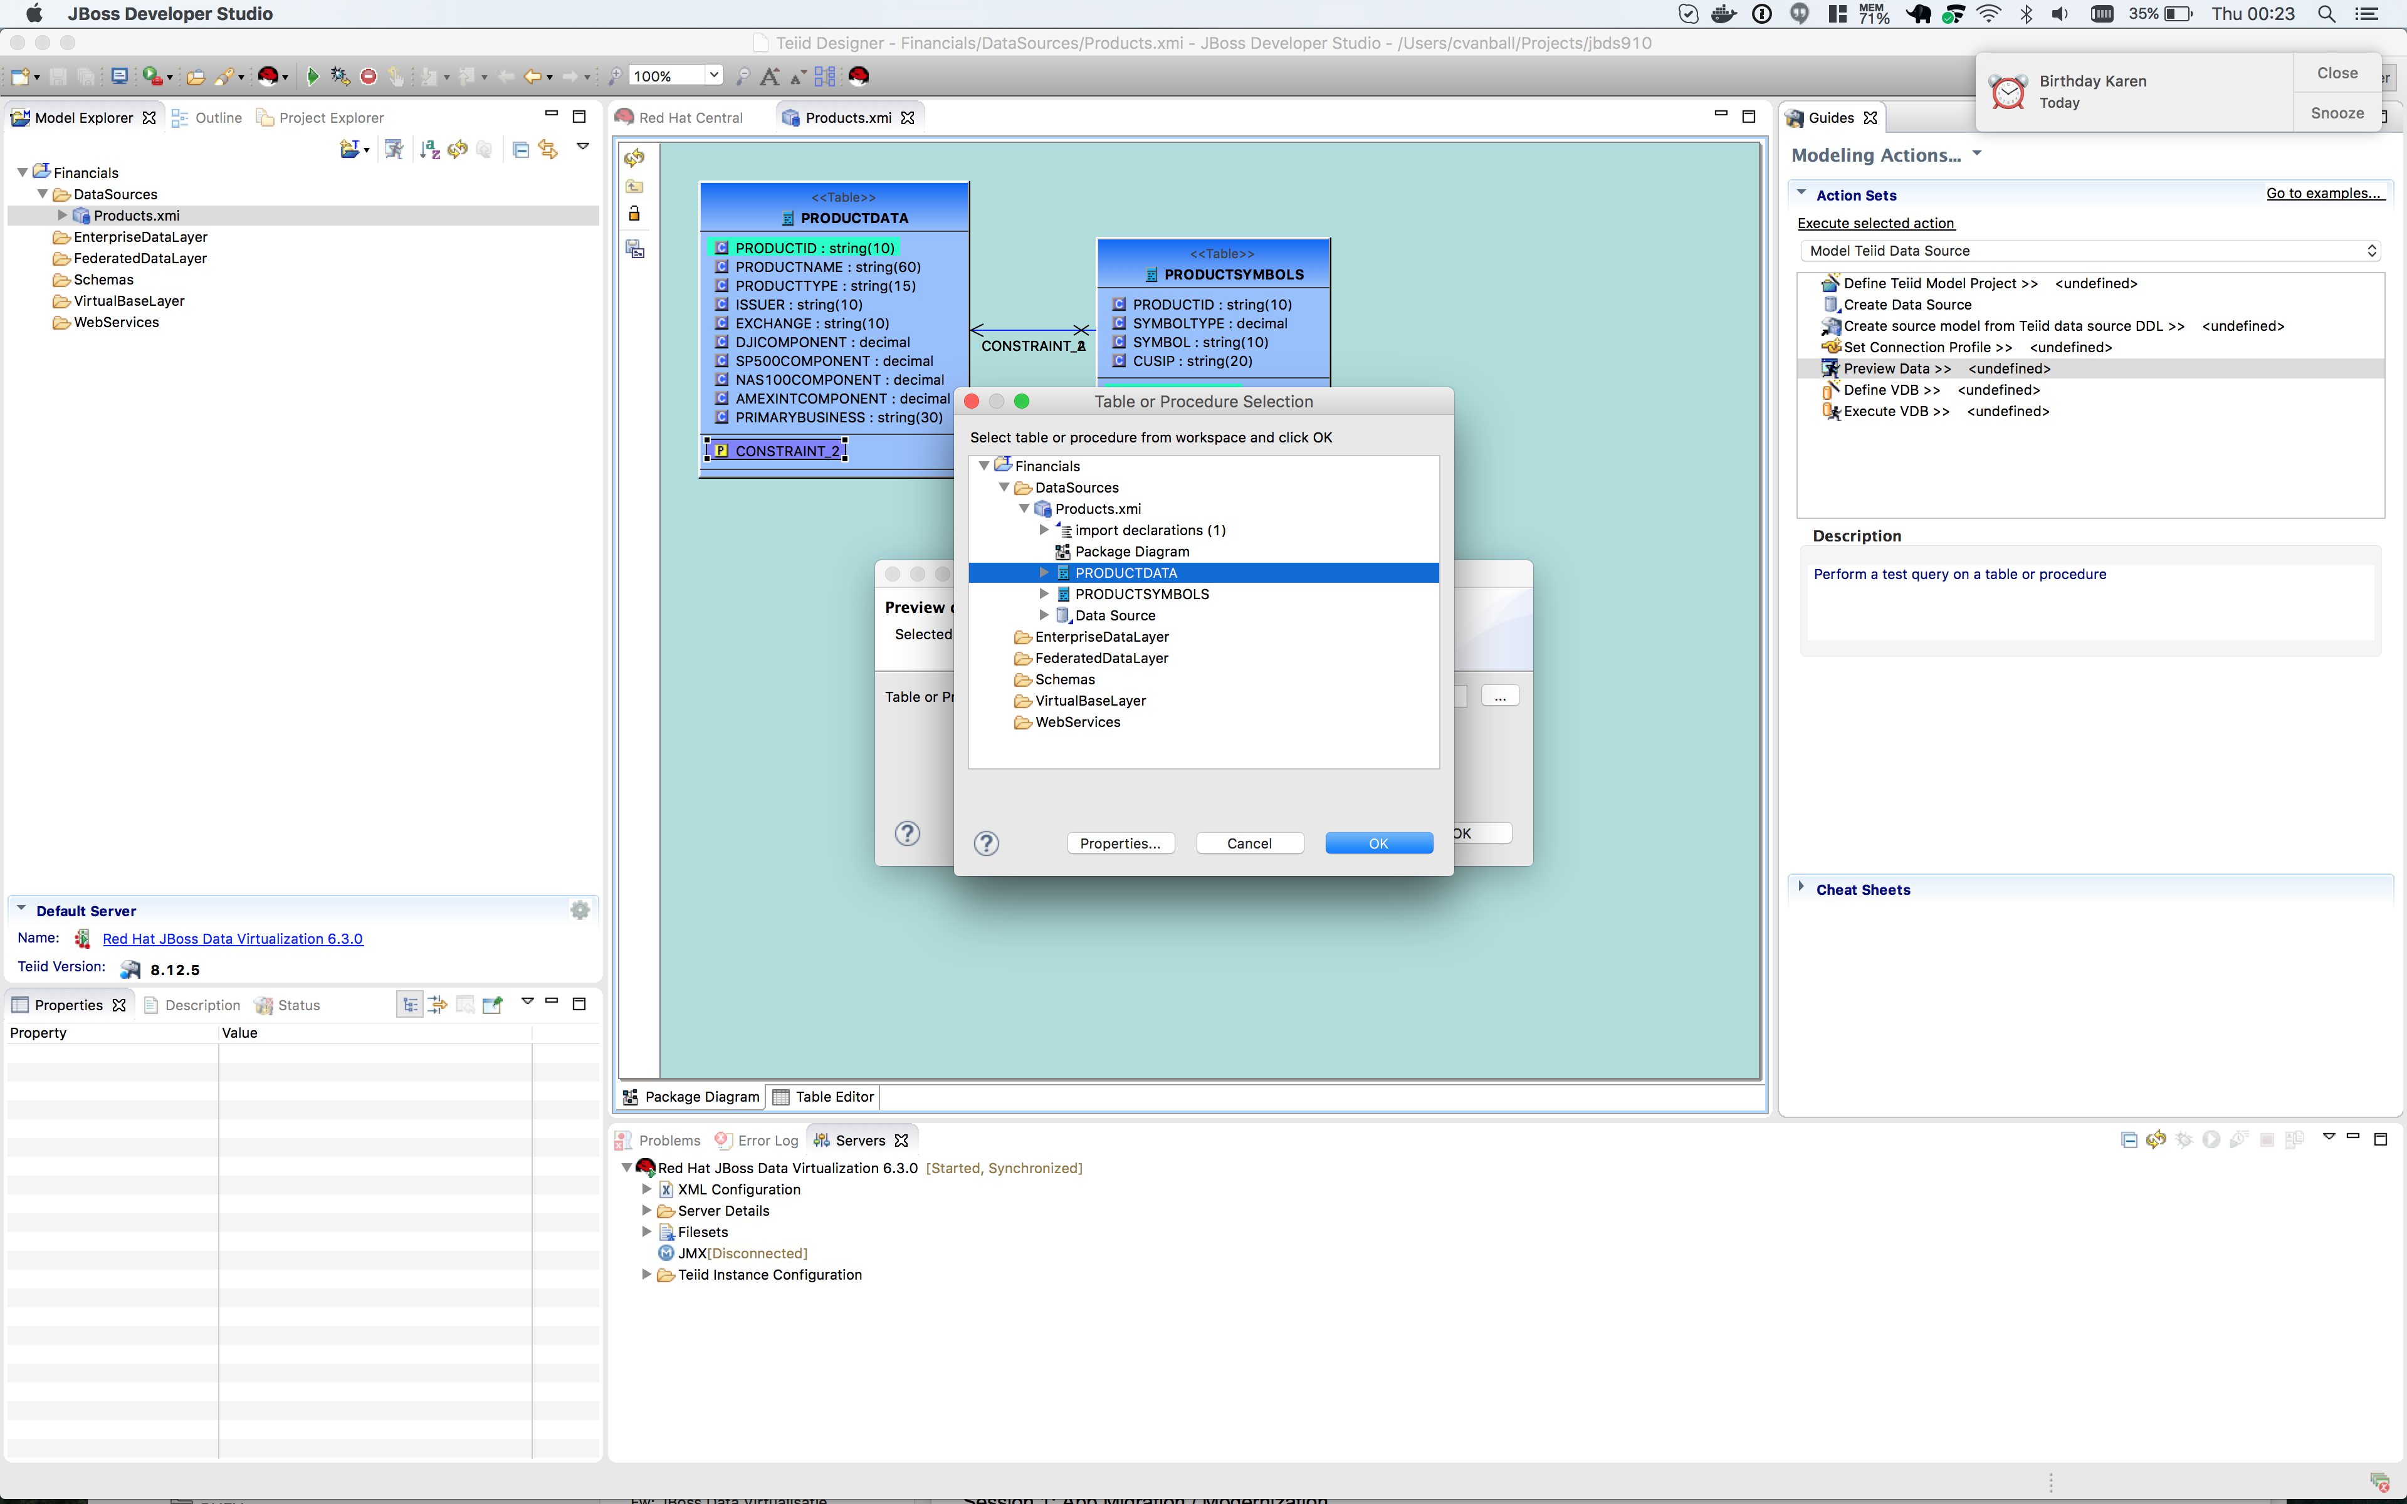Click the Properties... button in dialog
Screen dimensions: 2407x1504
[x=1120, y=843]
